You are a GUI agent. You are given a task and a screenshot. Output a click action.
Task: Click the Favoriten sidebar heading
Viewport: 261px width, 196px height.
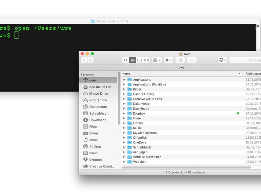pos(87,75)
